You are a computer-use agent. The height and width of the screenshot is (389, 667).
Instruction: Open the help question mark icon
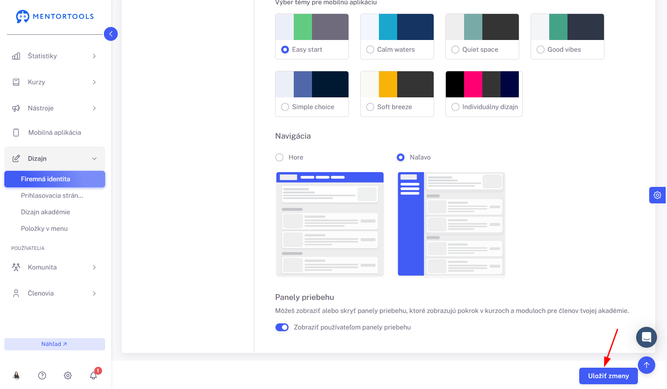click(x=42, y=376)
